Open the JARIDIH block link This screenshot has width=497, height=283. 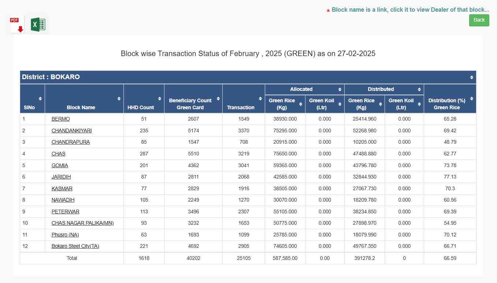[61, 177]
